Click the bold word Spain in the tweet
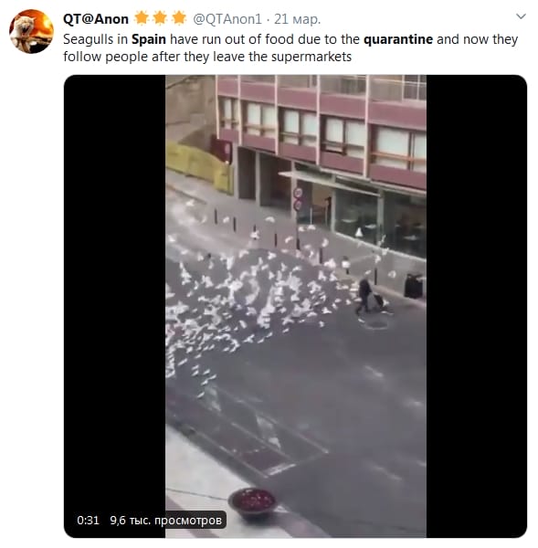538x548 pixels. [x=149, y=39]
